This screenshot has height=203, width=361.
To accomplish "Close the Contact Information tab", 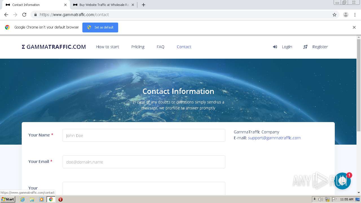I will pyautogui.click(x=65, y=5).
